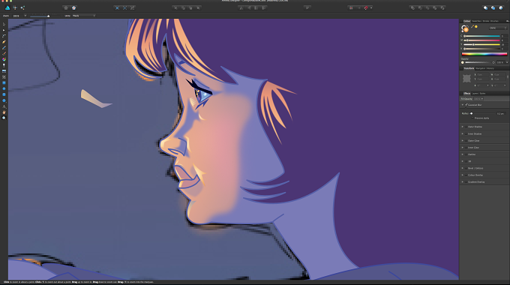Open the Navigator tab
The height and width of the screenshot is (285, 510).
[481, 68]
